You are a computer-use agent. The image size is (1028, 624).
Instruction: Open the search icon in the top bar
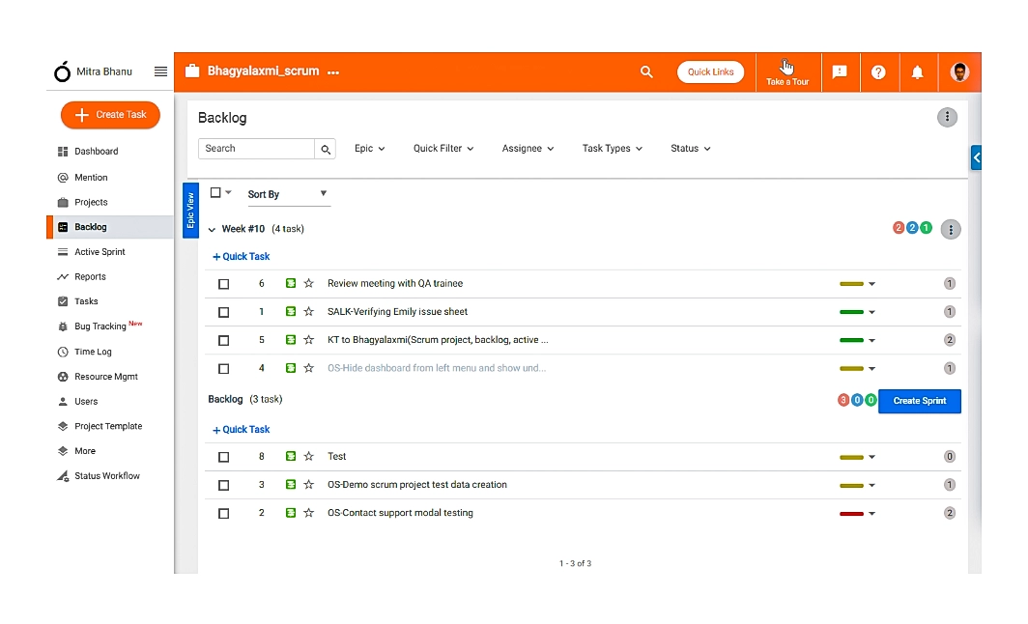[x=646, y=71]
